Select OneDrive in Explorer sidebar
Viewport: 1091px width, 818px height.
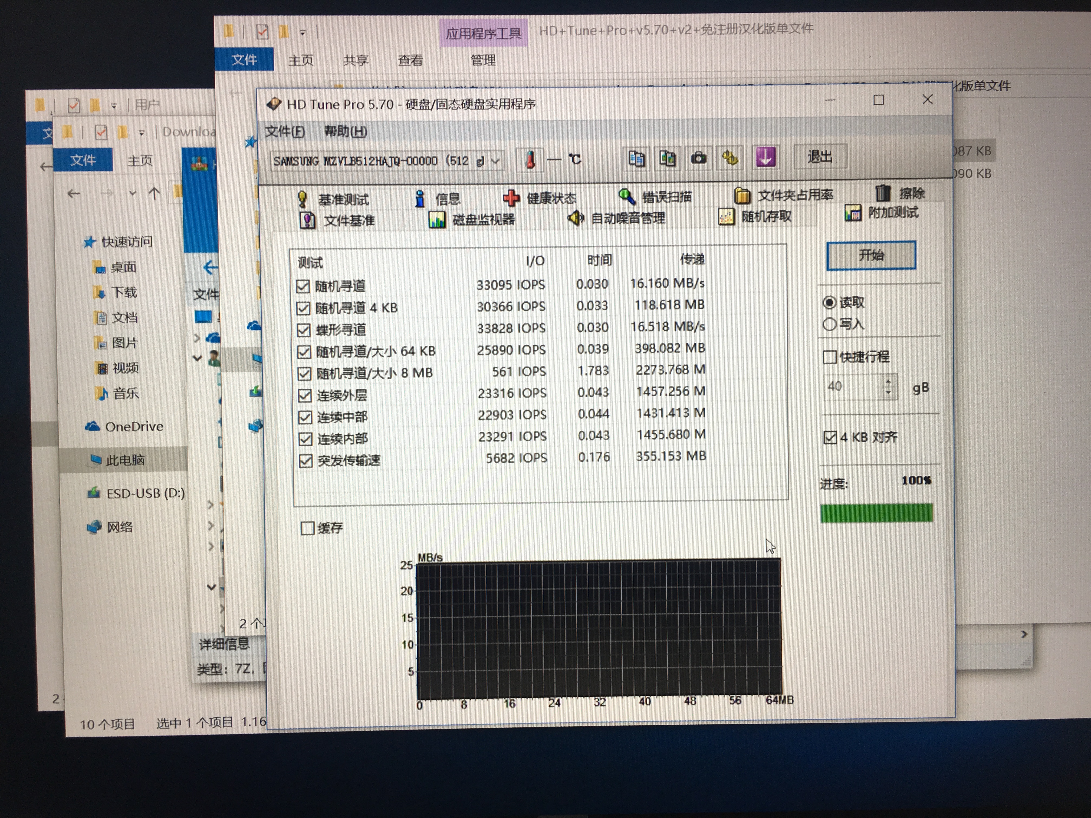124,427
